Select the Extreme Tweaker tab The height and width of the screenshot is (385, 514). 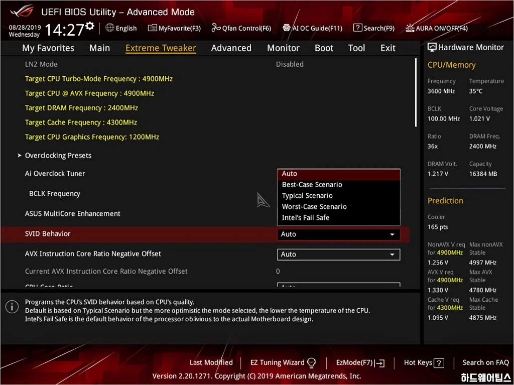pyautogui.click(x=161, y=48)
